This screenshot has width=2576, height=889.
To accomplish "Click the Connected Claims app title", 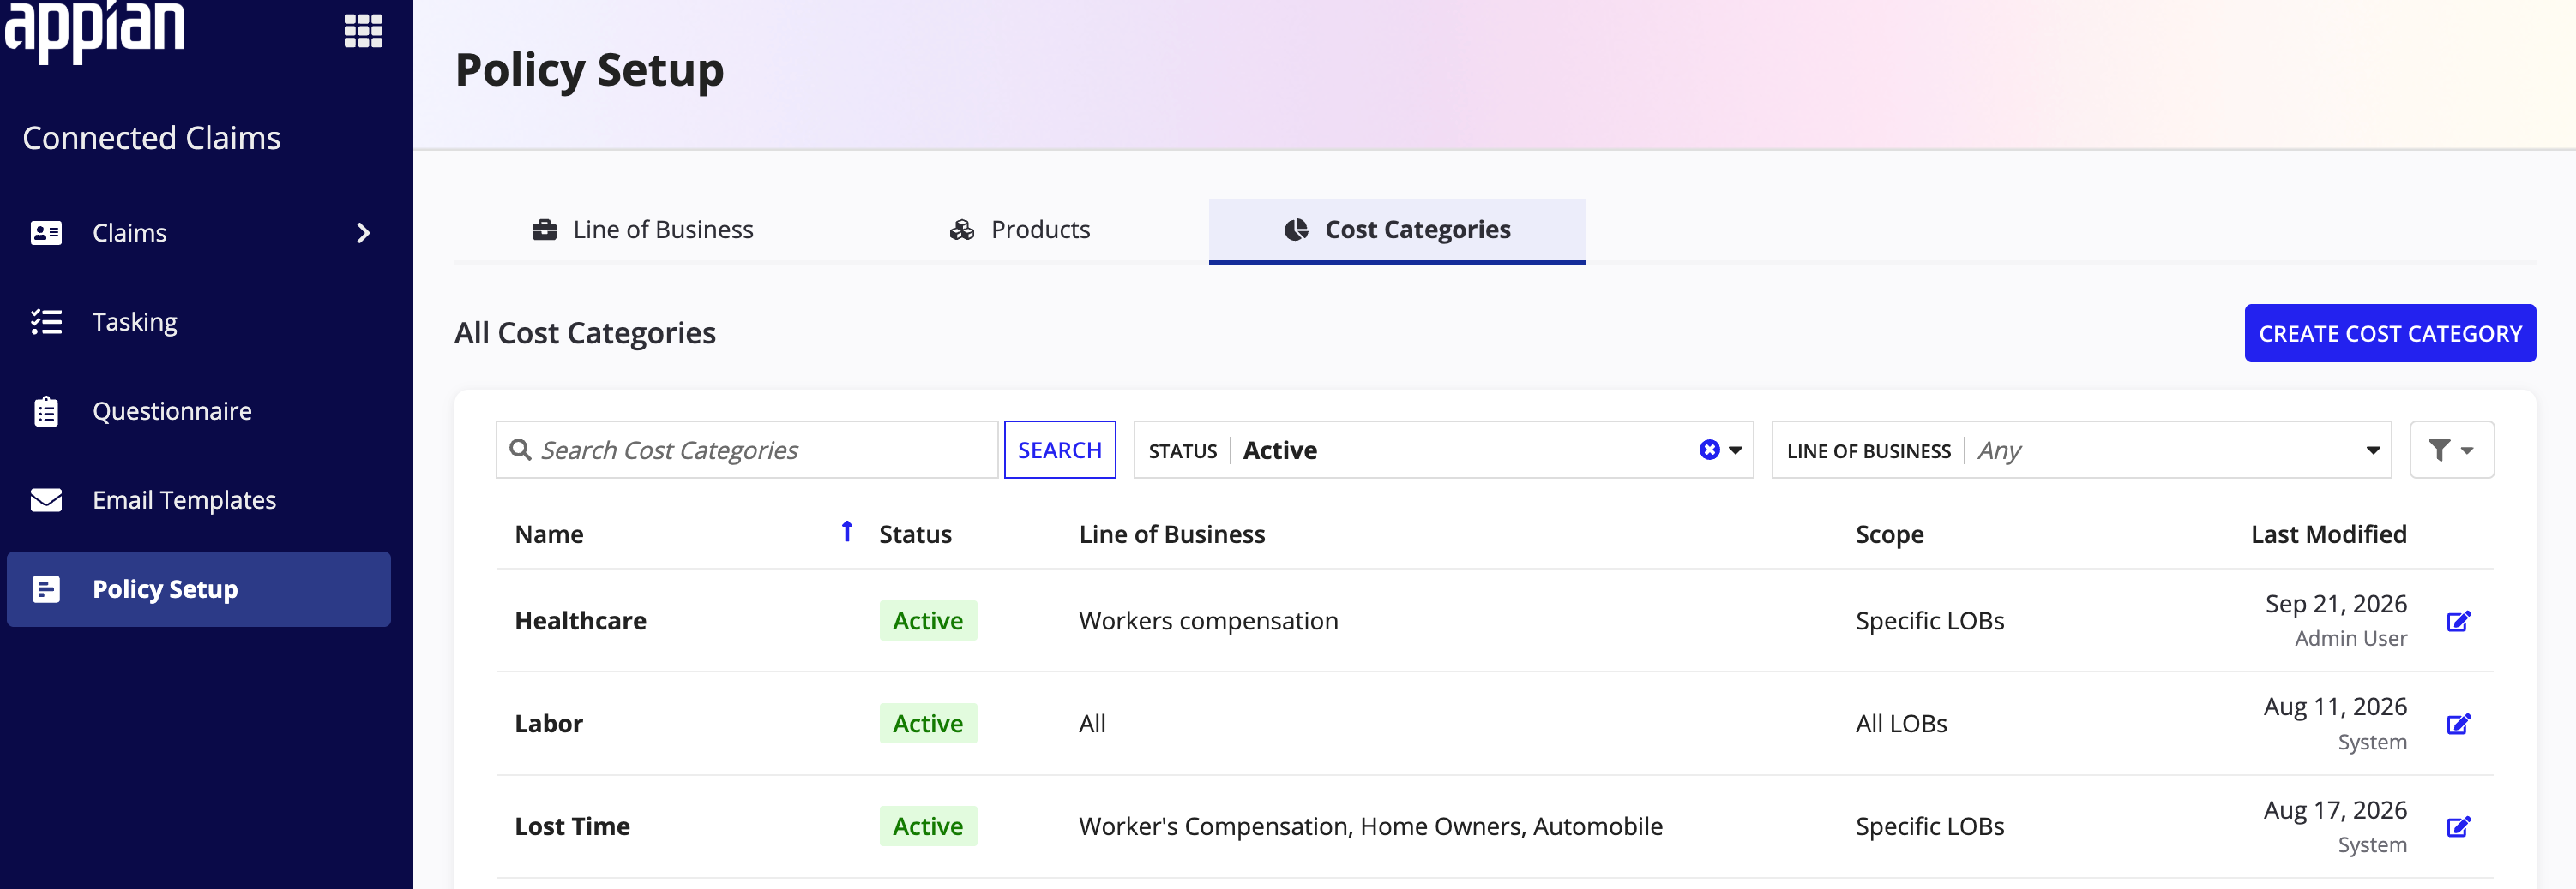I will [151, 138].
